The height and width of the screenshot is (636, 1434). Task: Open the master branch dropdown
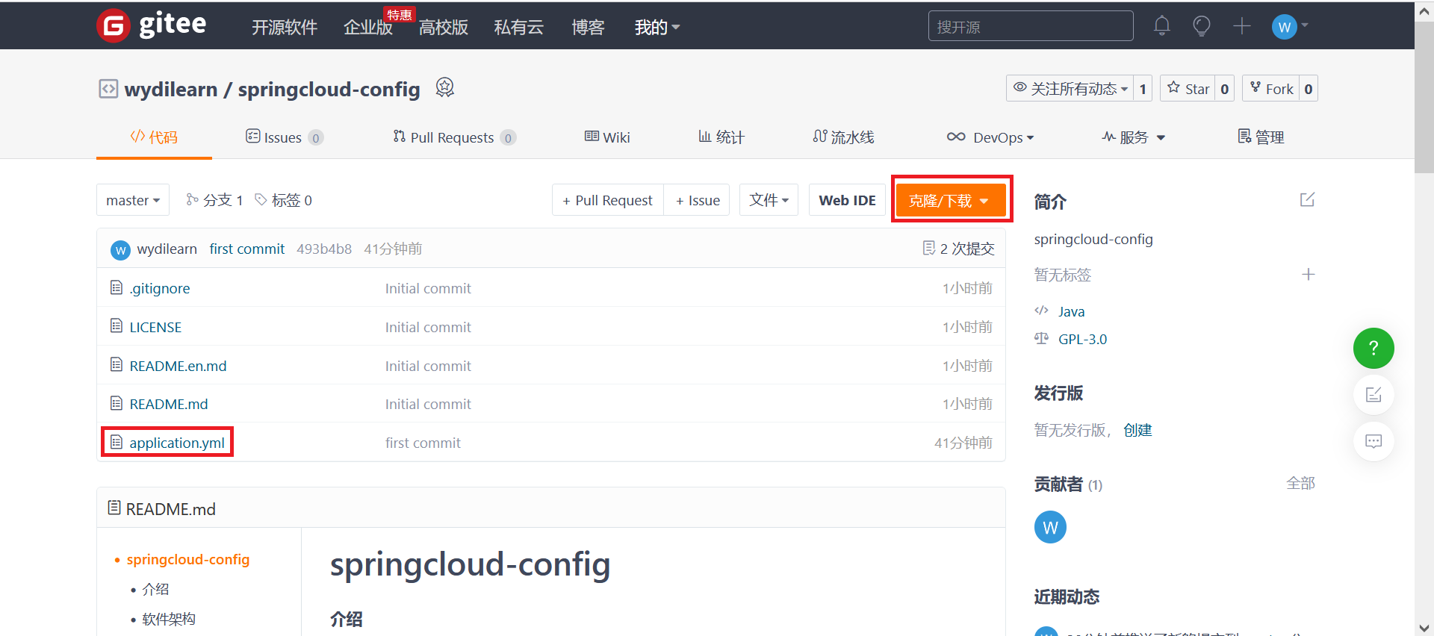(133, 200)
